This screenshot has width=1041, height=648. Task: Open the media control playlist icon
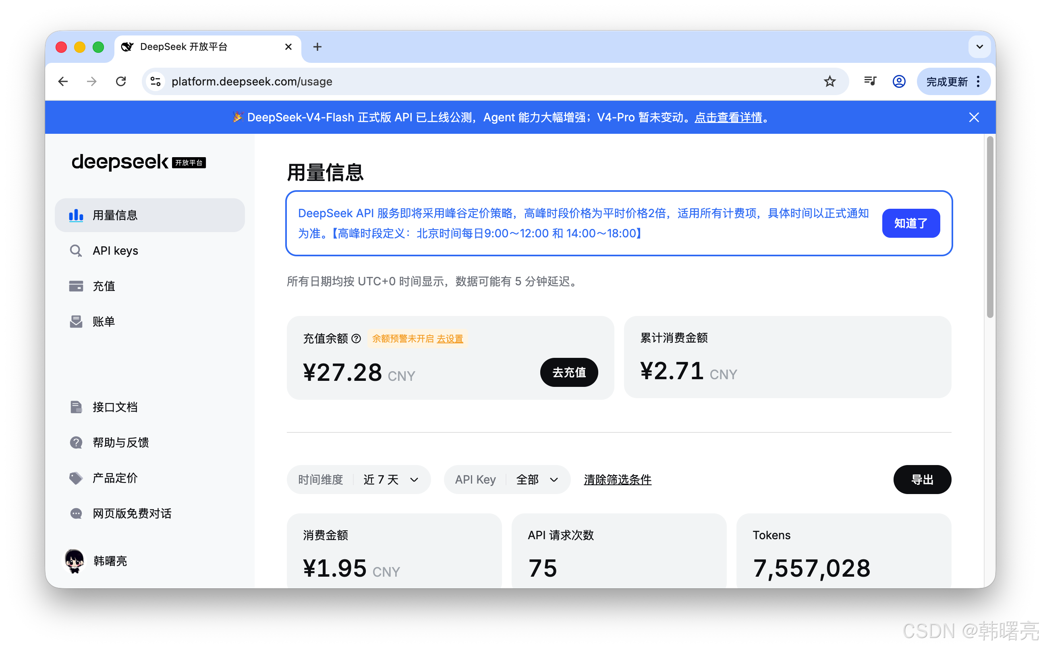pos(870,81)
